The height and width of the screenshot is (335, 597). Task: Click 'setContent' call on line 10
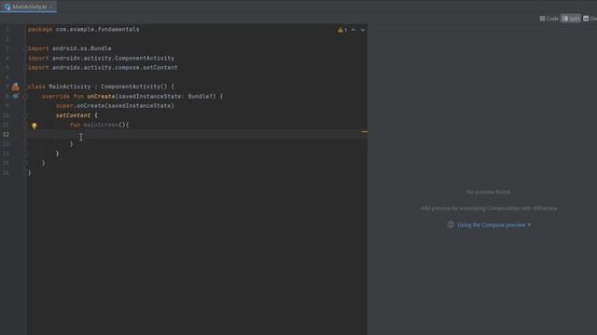tap(73, 115)
